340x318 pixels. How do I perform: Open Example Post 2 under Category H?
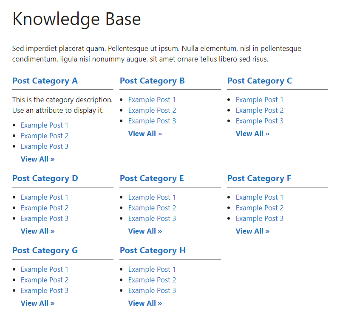pos(152,280)
